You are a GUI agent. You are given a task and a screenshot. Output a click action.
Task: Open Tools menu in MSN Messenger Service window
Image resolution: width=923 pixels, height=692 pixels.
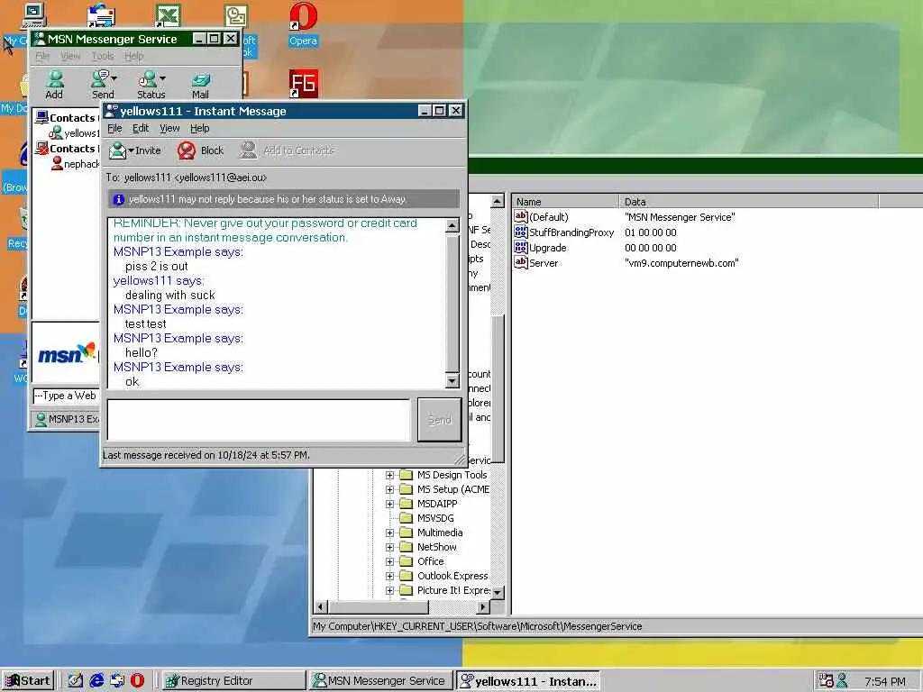click(103, 56)
